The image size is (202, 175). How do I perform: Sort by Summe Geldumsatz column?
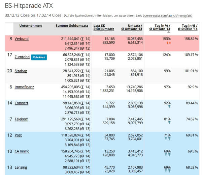pos(72,25)
